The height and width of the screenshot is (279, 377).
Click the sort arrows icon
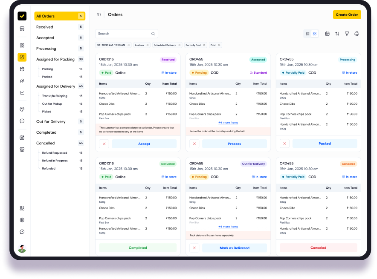pyautogui.click(x=337, y=34)
